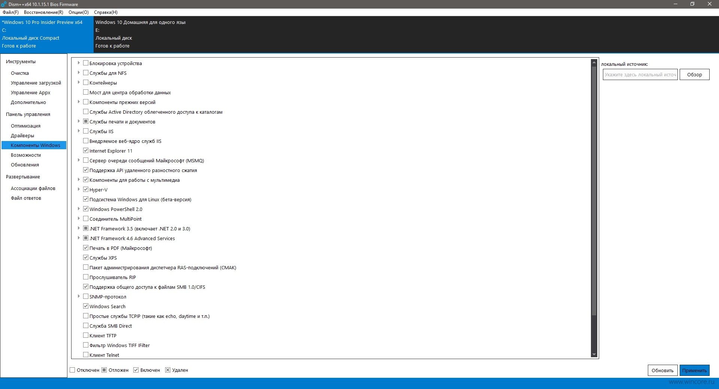Image resolution: width=719 pixels, height=389 pixels.
Task: Enable the Службы для NFS checkbox
Action: click(86, 73)
